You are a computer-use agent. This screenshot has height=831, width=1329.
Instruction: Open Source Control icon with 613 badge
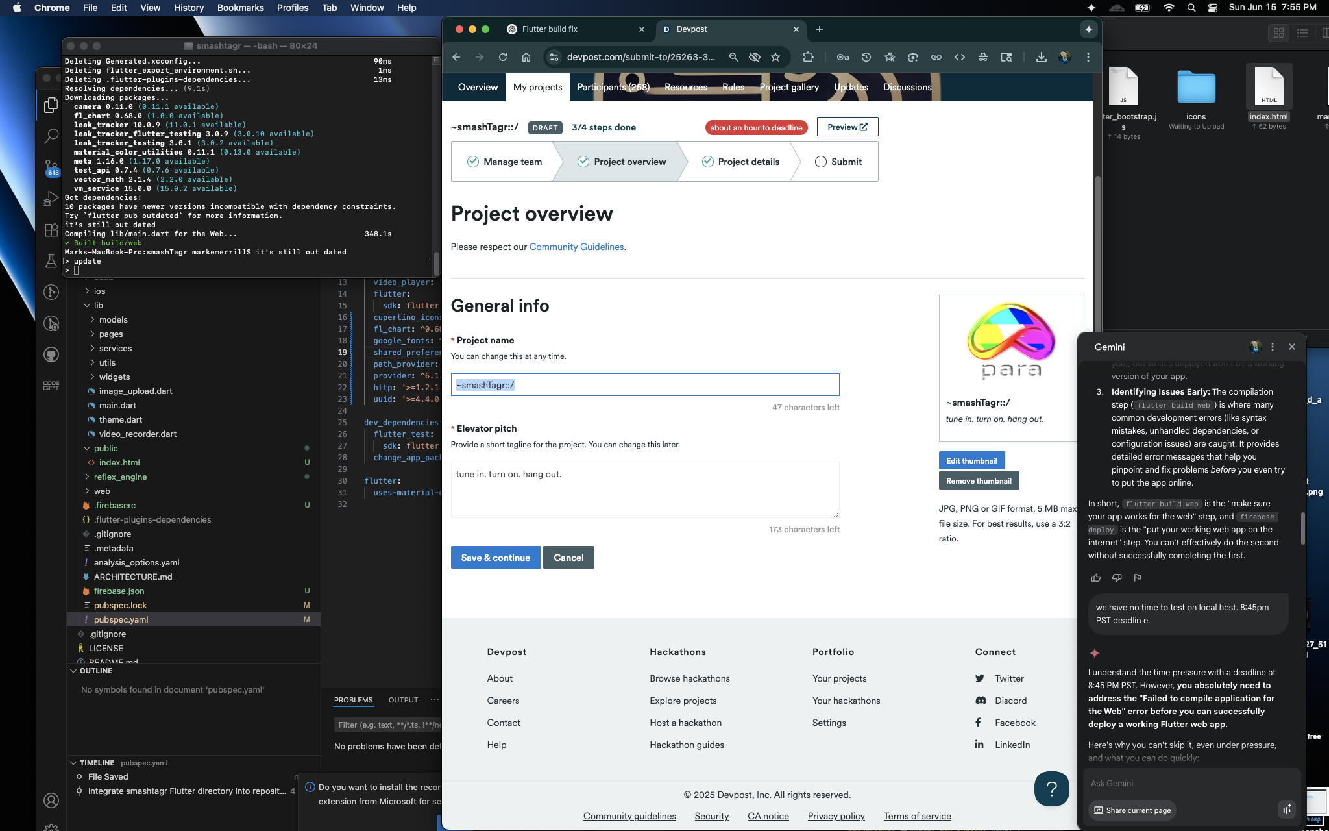51,167
